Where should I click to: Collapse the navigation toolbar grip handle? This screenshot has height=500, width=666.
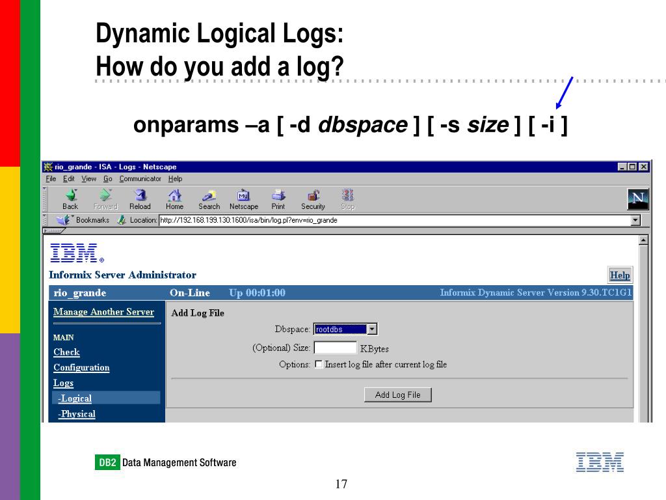pos(45,199)
